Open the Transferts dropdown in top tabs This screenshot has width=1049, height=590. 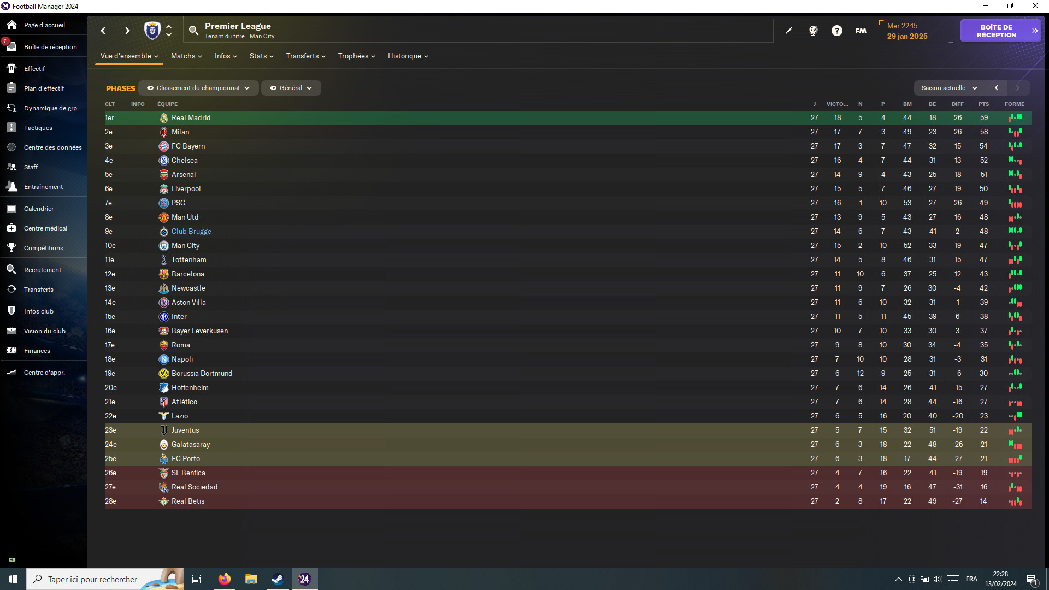point(305,56)
